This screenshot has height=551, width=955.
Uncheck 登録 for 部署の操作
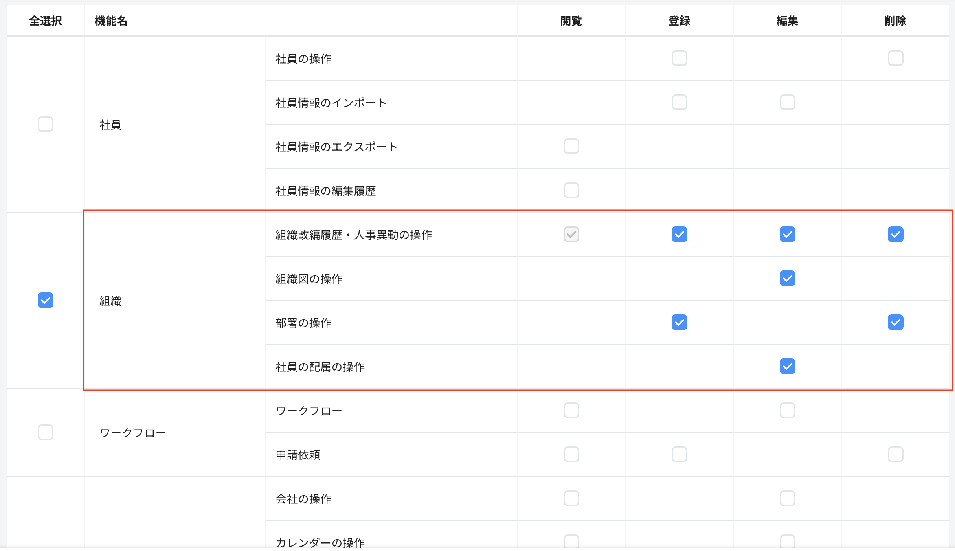[679, 322]
